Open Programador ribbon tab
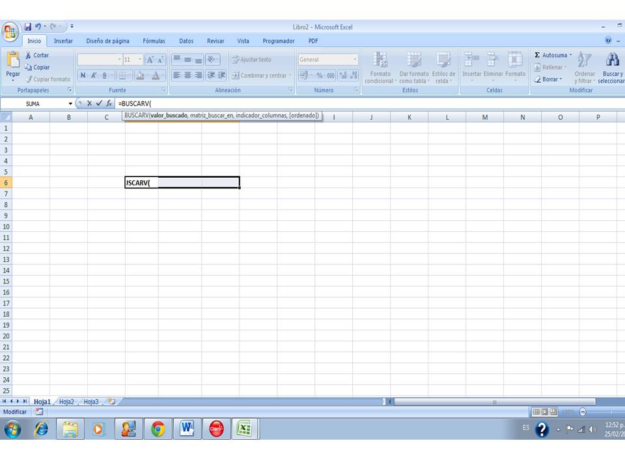 (x=278, y=40)
